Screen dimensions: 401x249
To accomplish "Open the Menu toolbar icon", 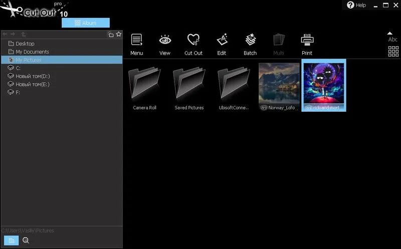I will pyautogui.click(x=136, y=45).
